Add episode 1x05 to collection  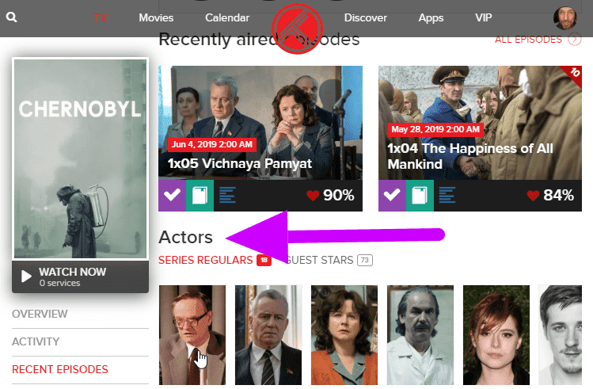pyautogui.click(x=200, y=195)
